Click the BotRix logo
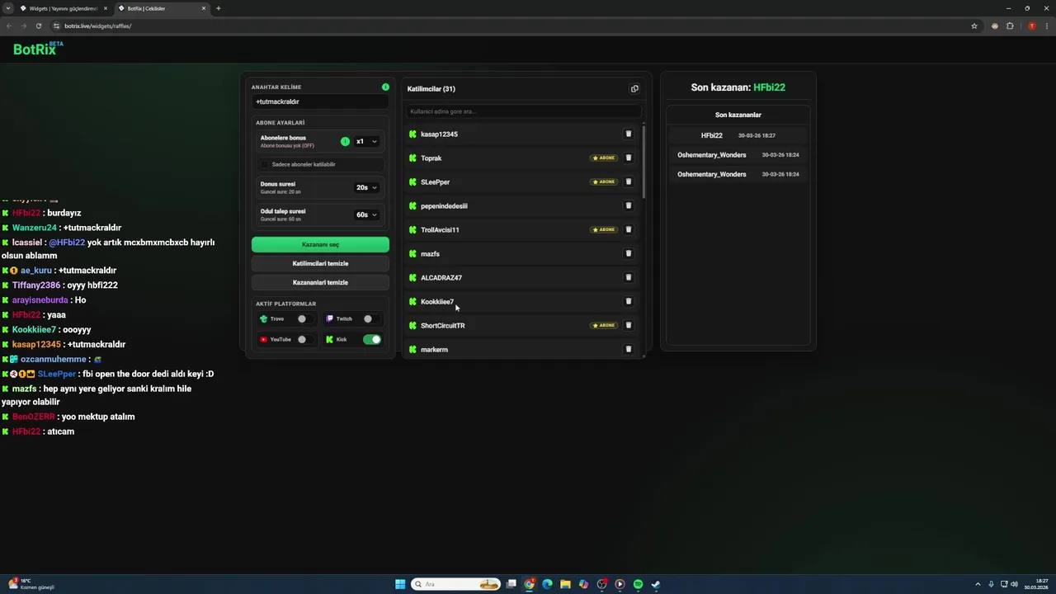This screenshot has height=594, width=1056. pyautogui.click(x=38, y=49)
